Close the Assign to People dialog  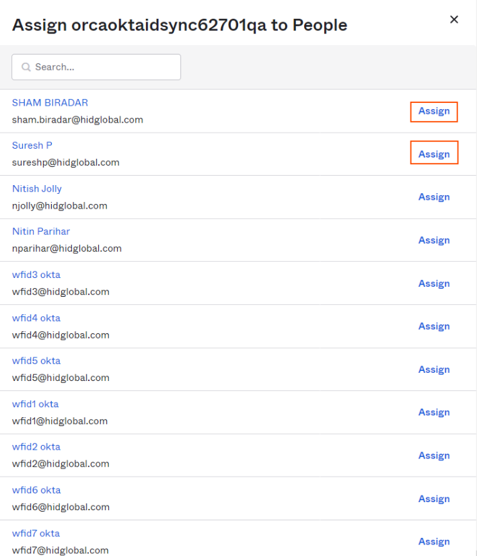click(454, 20)
